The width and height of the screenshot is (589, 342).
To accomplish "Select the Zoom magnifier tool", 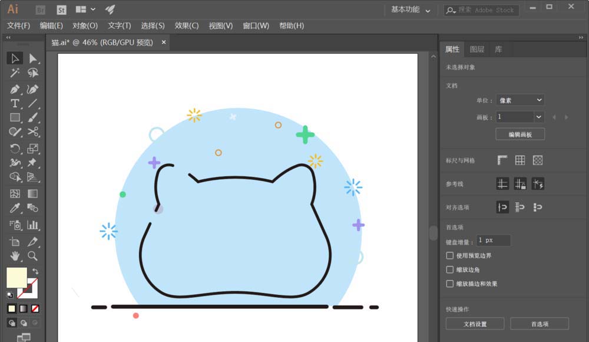I will click(32, 256).
